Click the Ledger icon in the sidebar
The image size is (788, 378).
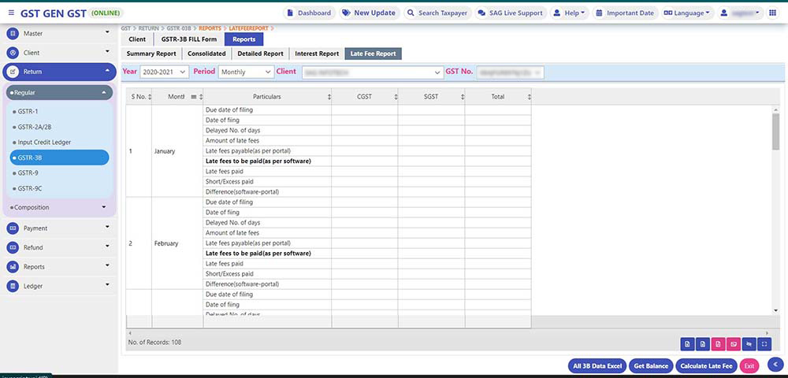click(x=13, y=287)
